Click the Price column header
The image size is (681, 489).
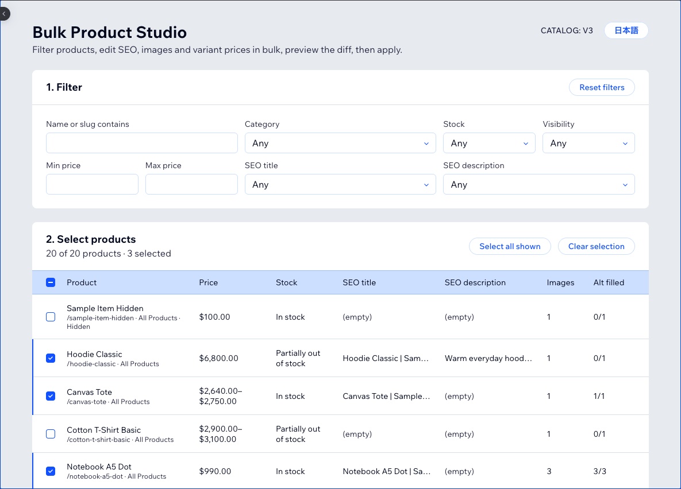209,282
